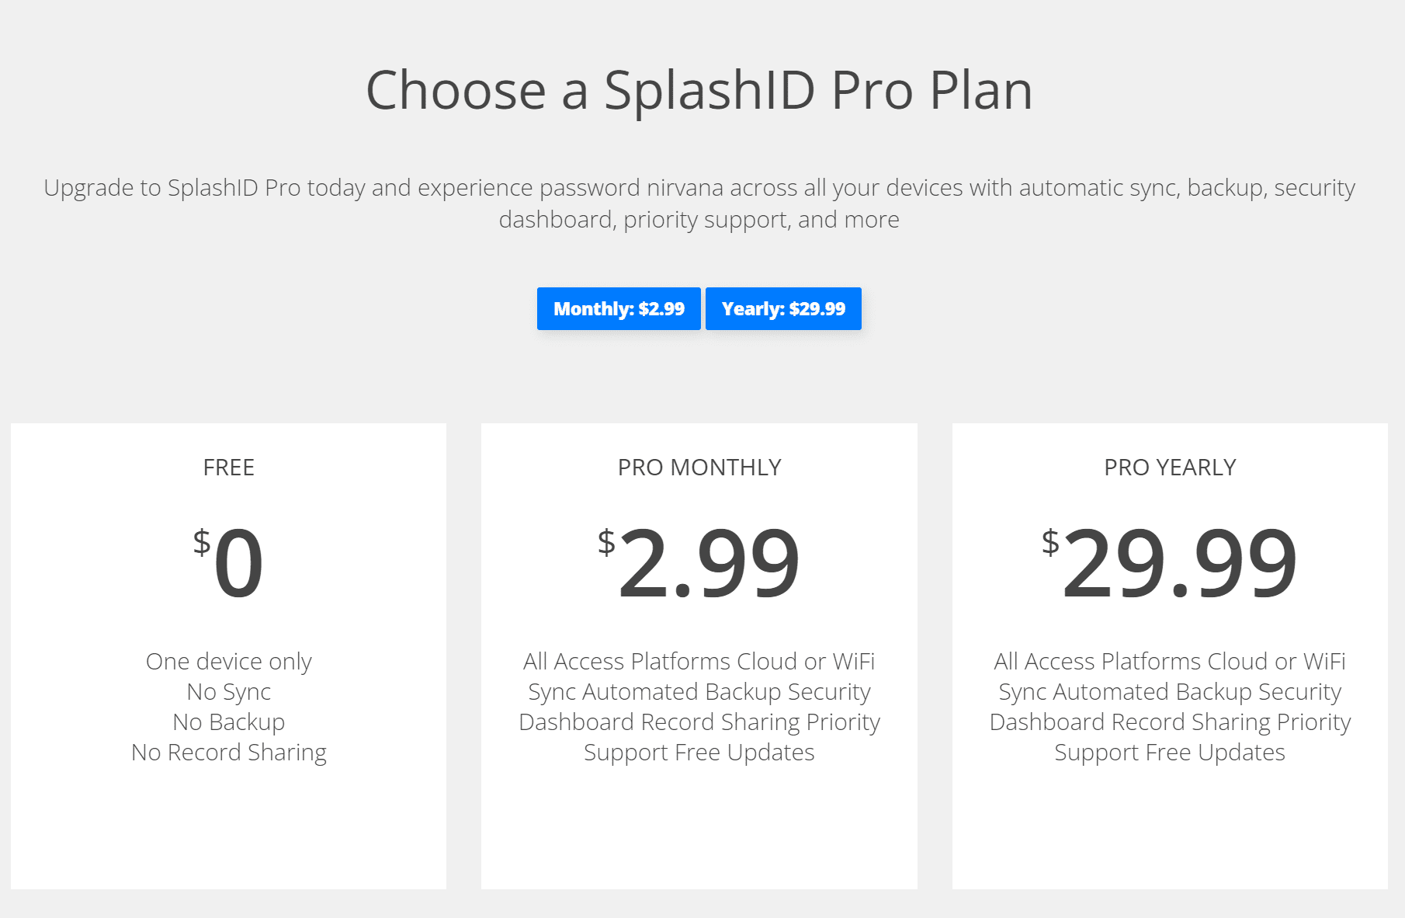Image resolution: width=1405 pixels, height=918 pixels.
Task: Click the 'No Record Sharing' feature line
Action: coord(229,753)
